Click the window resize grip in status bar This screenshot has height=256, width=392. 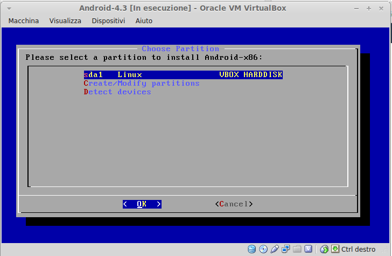pos(384,250)
